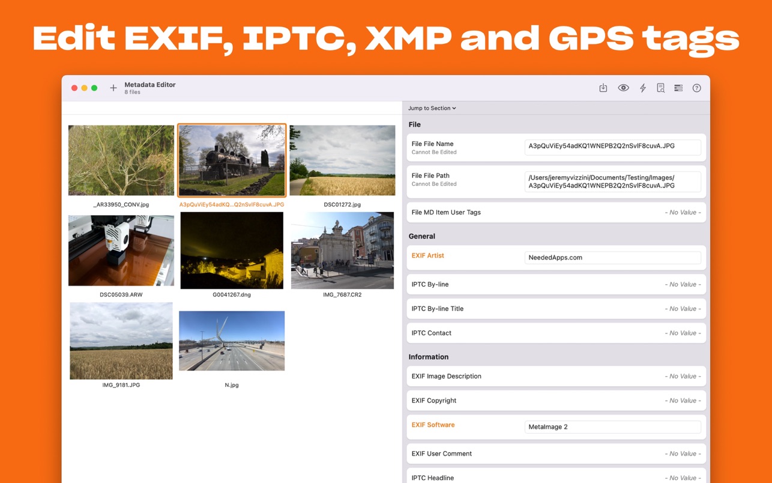Click the EXIF Image Description row
The image size is (772, 483).
[556, 377]
